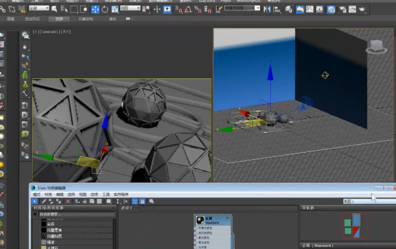396x249 pixels.
Task: Open the named selection sets dropdown
Action: 243,9
